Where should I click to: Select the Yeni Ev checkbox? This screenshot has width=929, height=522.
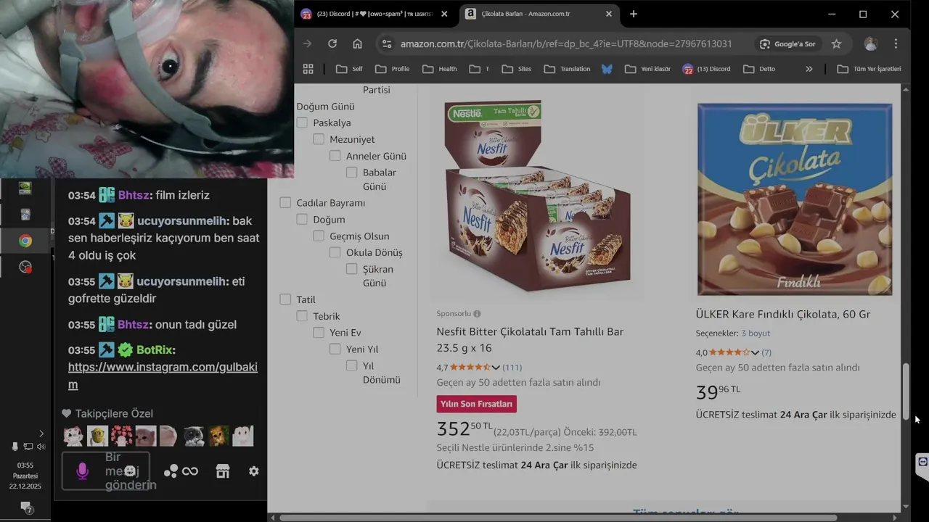[319, 333]
